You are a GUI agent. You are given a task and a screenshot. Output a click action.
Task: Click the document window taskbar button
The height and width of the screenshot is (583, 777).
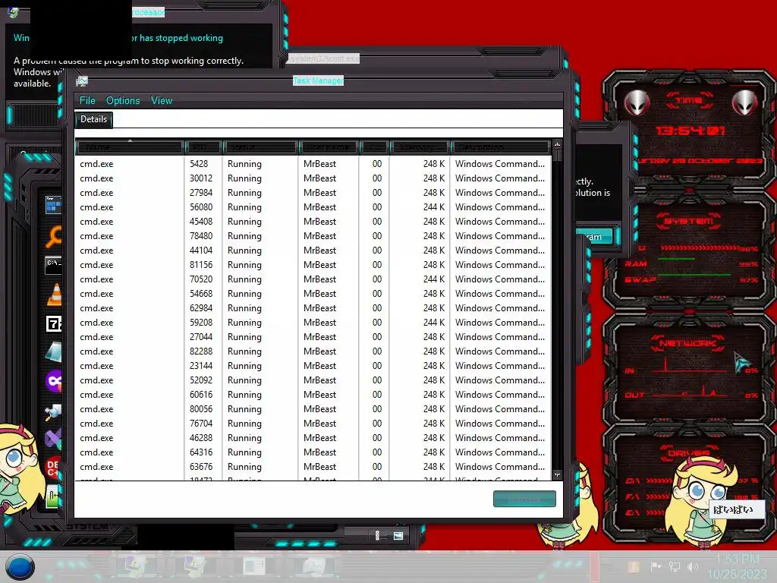click(x=254, y=566)
